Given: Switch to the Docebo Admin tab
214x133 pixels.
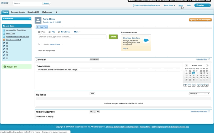Looking at the screenshot, I should 18,12.
